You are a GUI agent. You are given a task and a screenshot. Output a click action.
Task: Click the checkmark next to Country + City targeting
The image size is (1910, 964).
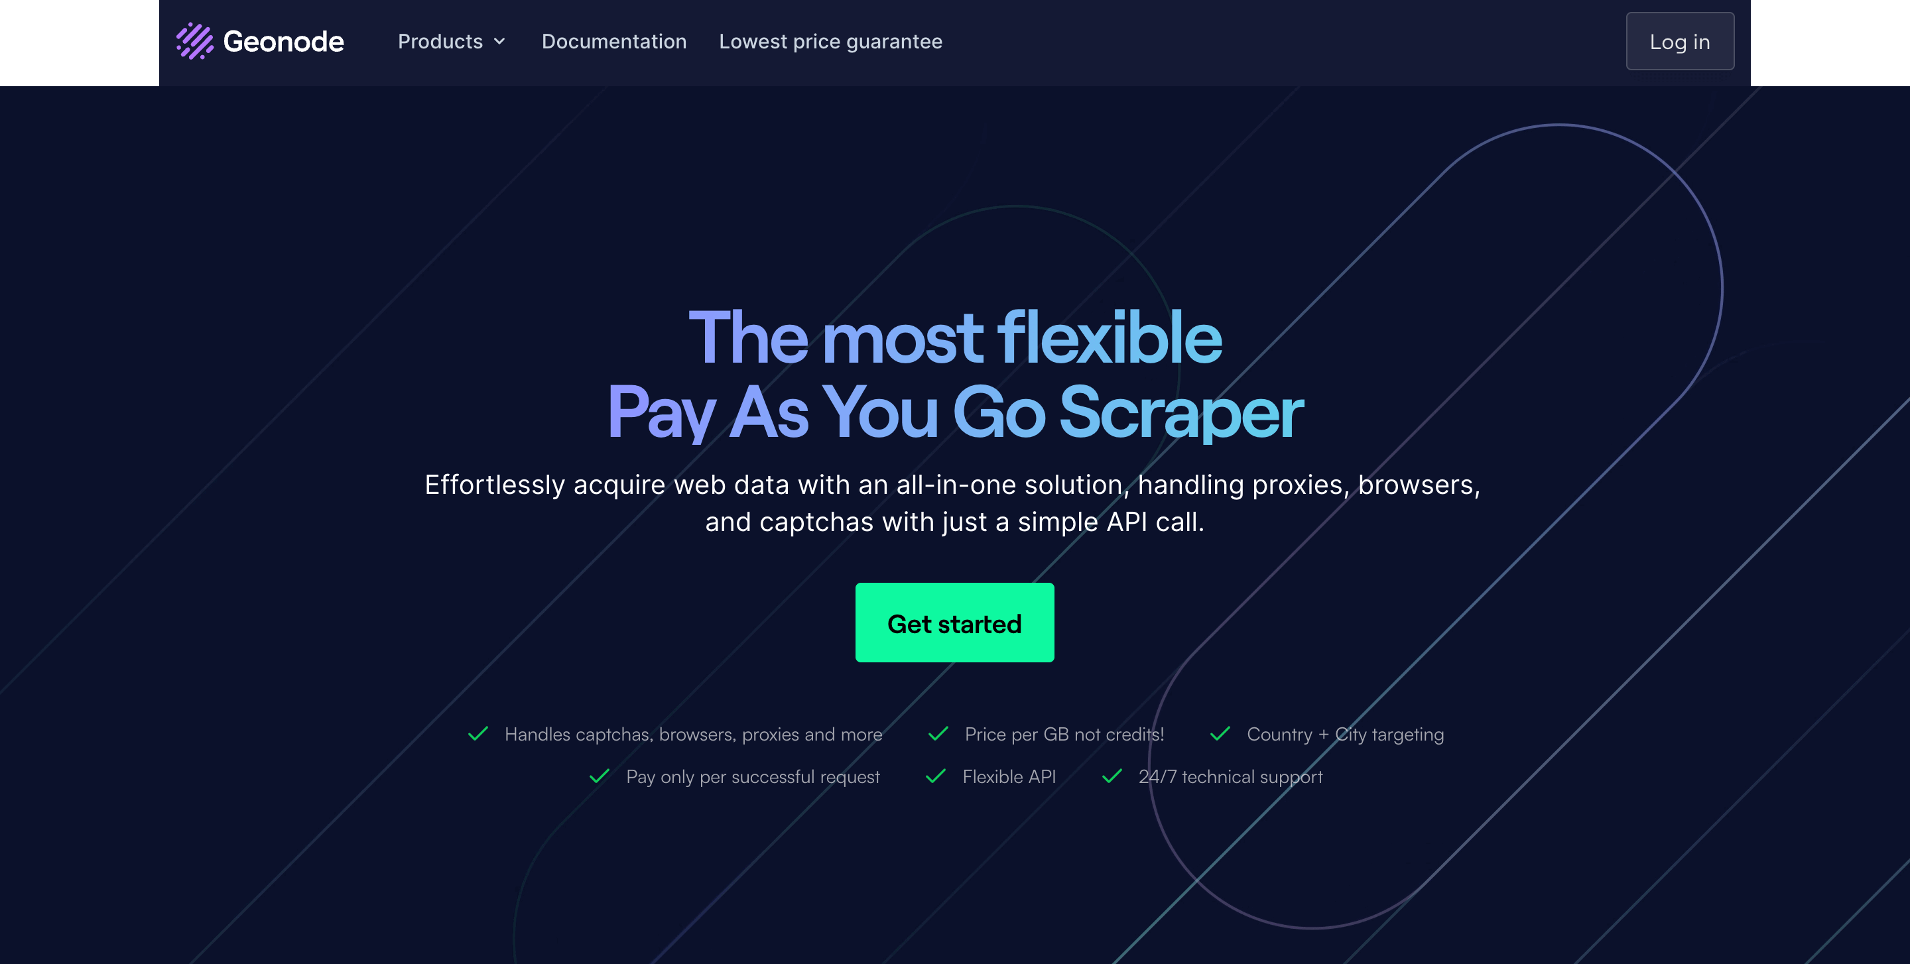1218,734
